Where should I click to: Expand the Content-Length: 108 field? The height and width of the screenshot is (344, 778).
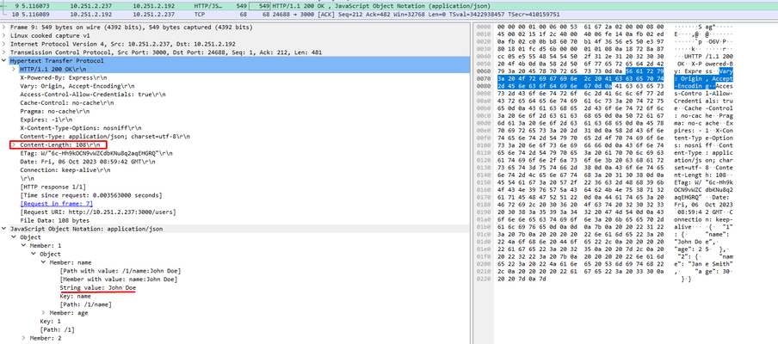click(x=15, y=144)
